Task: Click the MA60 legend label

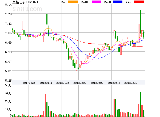Action: pyautogui.click(x=129, y=2)
